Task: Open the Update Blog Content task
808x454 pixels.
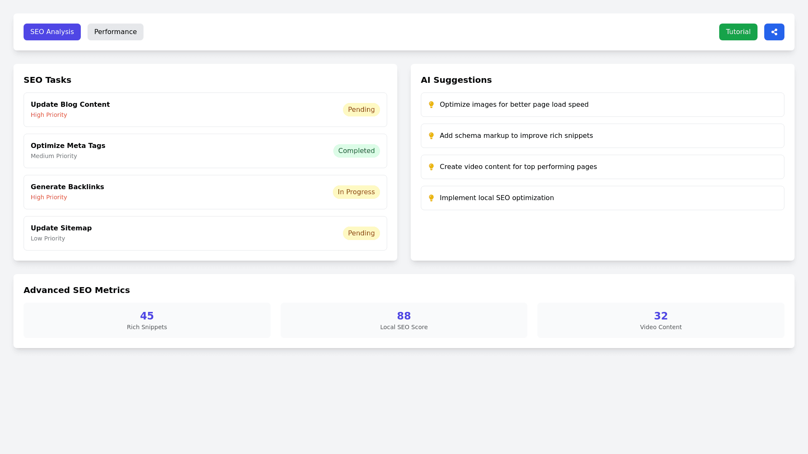Action: [70, 105]
